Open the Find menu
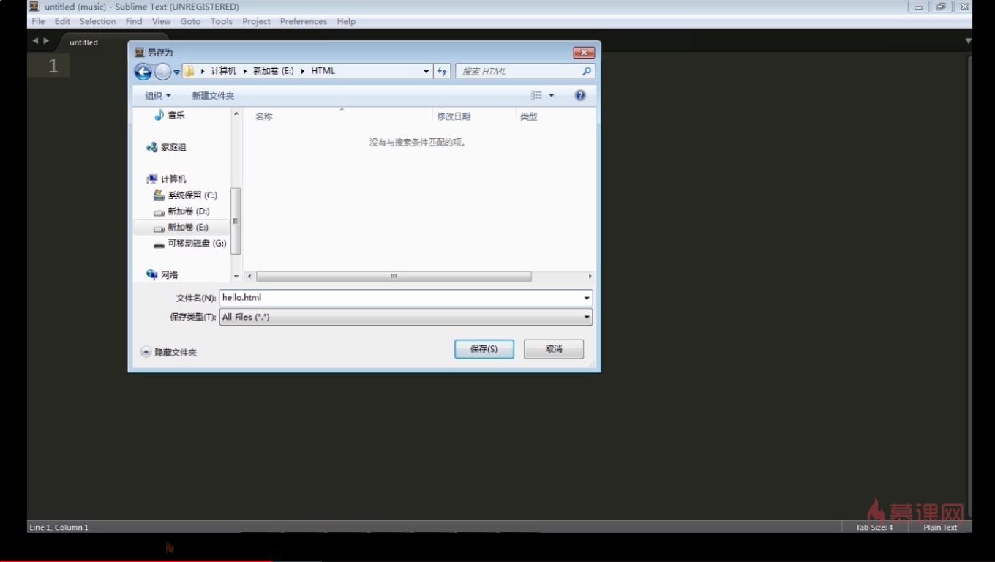The width and height of the screenshot is (995, 562). click(x=134, y=21)
